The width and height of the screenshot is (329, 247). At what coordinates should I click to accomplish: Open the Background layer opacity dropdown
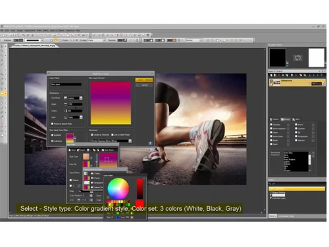click(x=323, y=84)
